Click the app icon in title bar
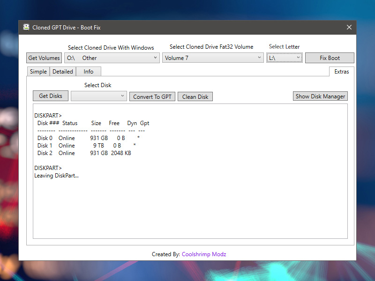The width and height of the screenshot is (375, 281). coord(26,28)
